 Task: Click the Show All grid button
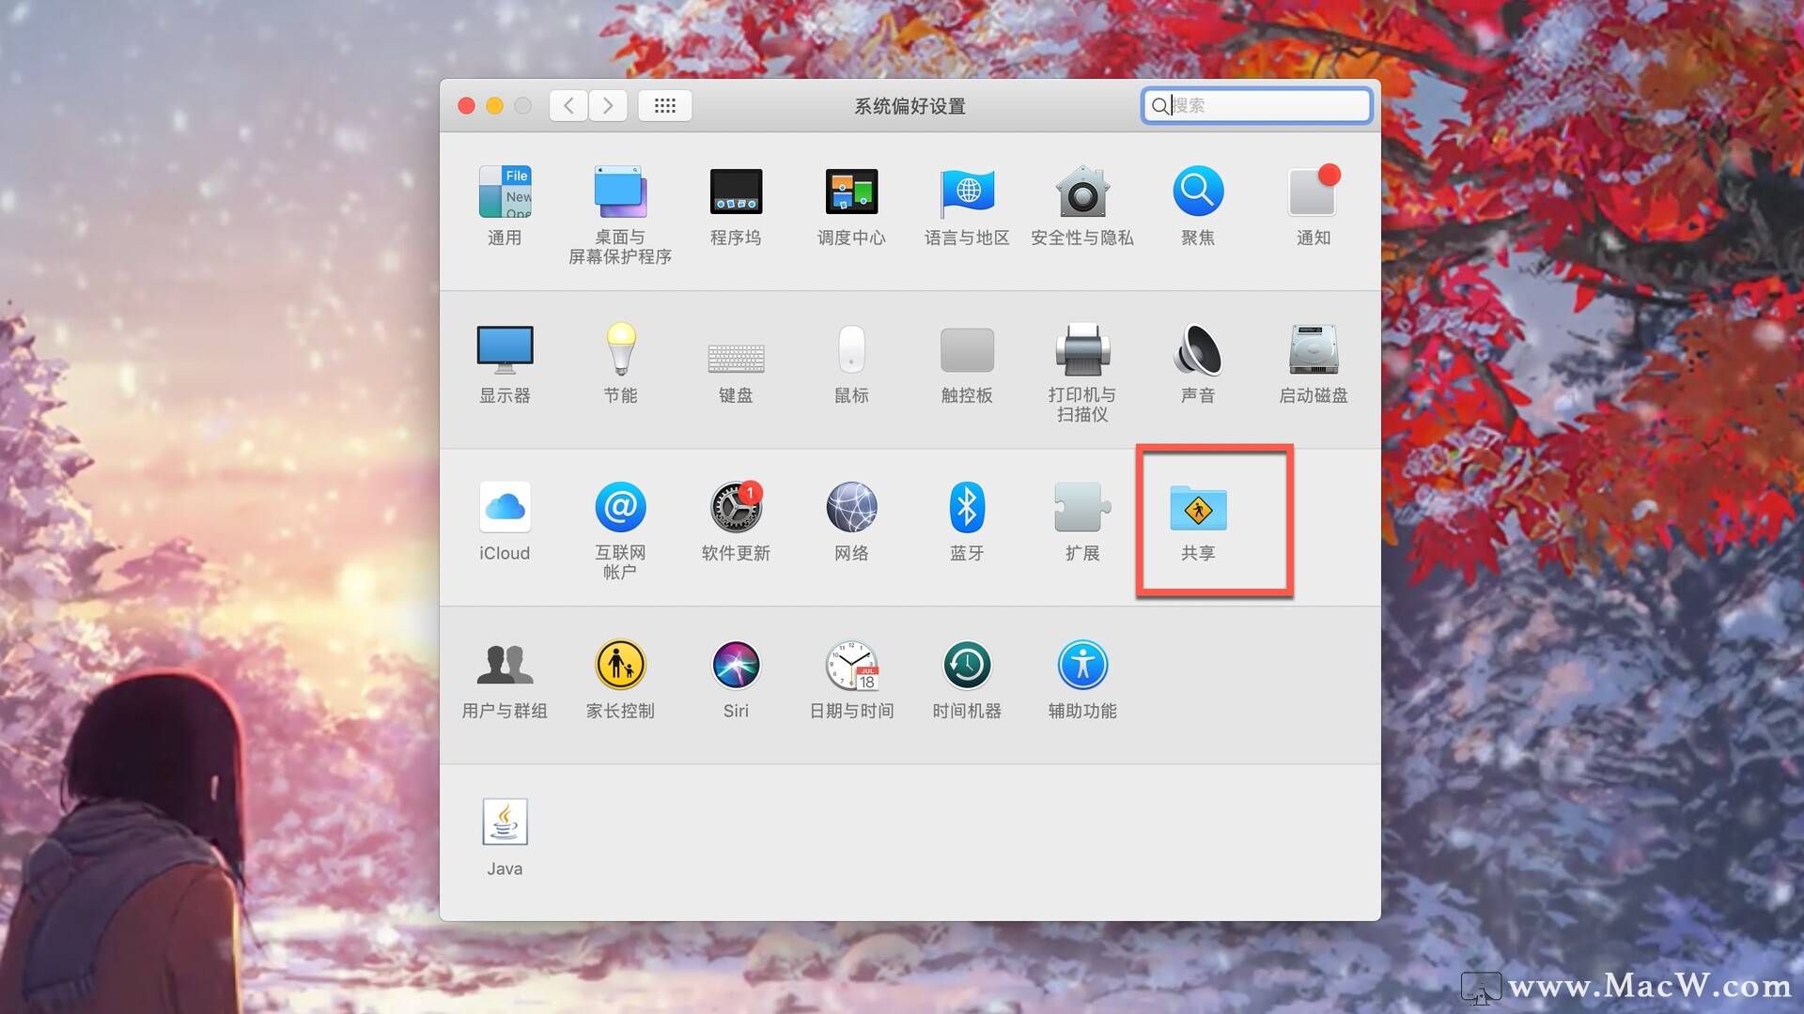[665, 105]
